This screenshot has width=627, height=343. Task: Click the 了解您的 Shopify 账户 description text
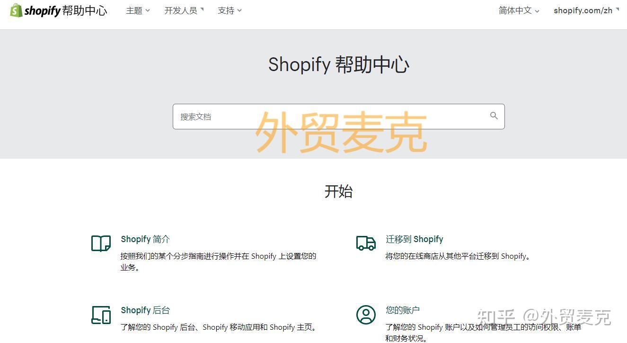(x=483, y=333)
